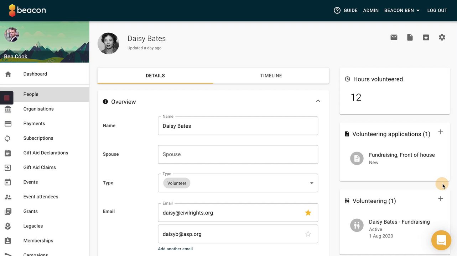Collapse the Overview section
Image resolution: width=457 pixels, height=256 pixels.
coord(318,101)
